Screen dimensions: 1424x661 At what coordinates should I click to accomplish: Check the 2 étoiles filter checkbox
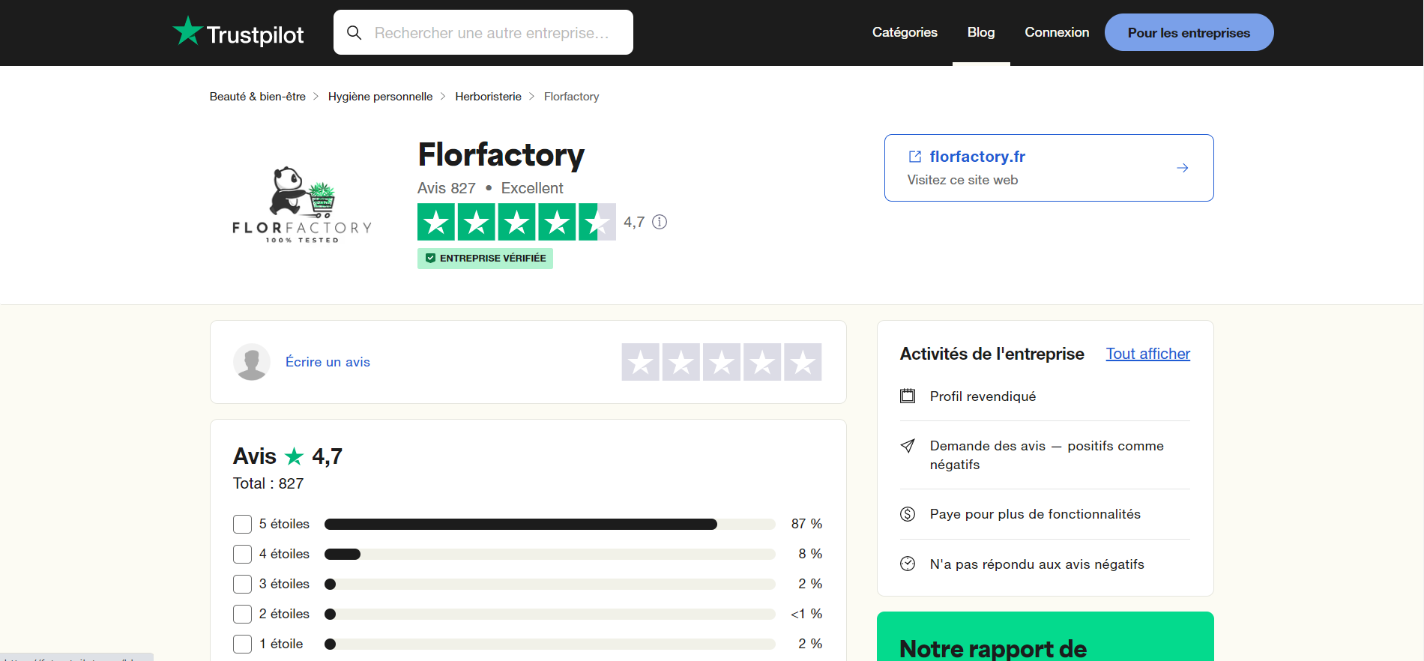(x=242, y=614)
